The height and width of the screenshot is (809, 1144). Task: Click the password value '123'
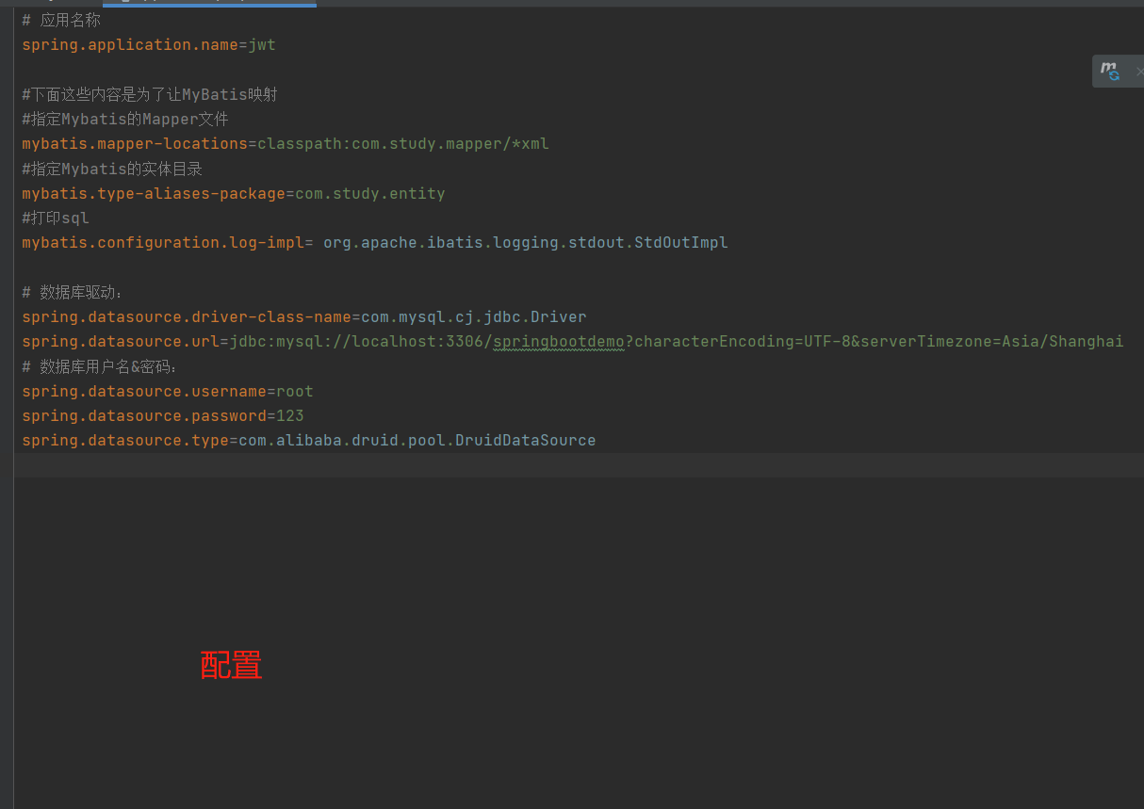(x=290, y=415)
